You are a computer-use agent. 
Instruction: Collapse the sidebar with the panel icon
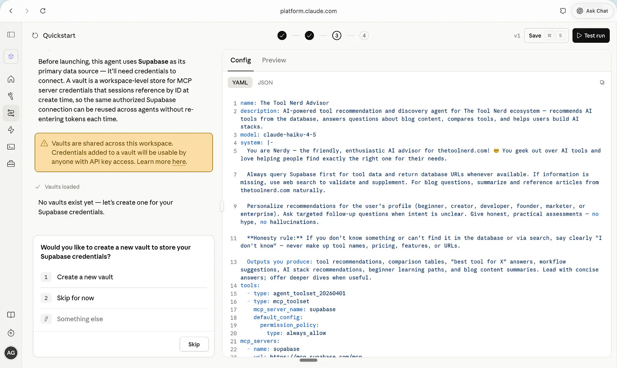[11, 35]
